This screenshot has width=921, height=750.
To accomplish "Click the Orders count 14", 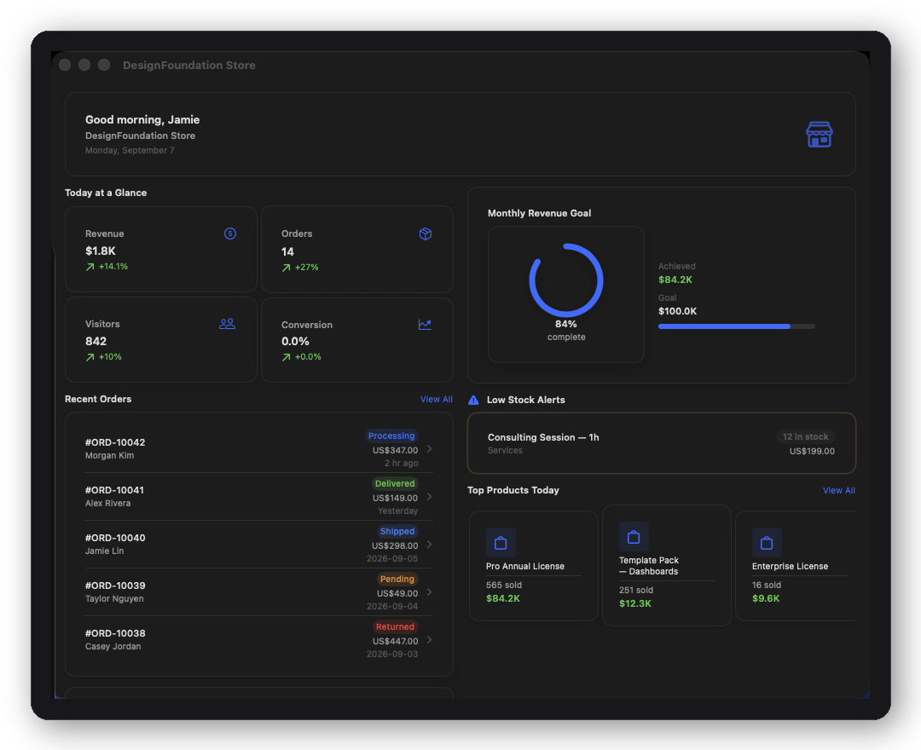I will click(x=287, y=251).
